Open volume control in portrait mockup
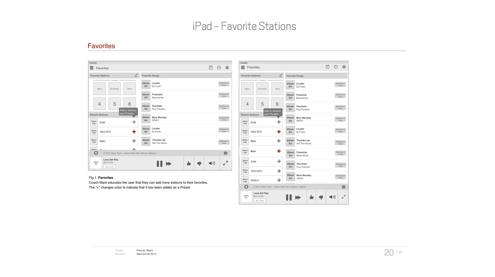Screen dimensions: 495x277 click(333, 197)
